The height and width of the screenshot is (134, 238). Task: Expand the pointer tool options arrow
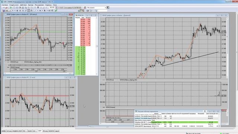point(47,11)
